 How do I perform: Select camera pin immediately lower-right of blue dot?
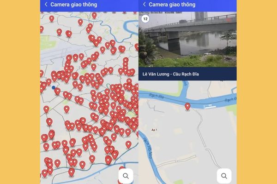pos(58,91)
